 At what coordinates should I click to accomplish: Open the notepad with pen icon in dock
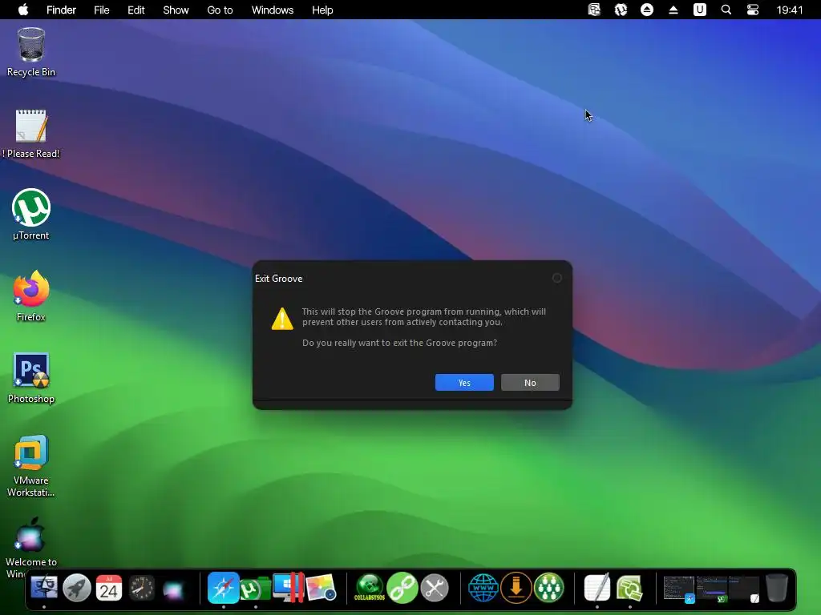point(597,588)
